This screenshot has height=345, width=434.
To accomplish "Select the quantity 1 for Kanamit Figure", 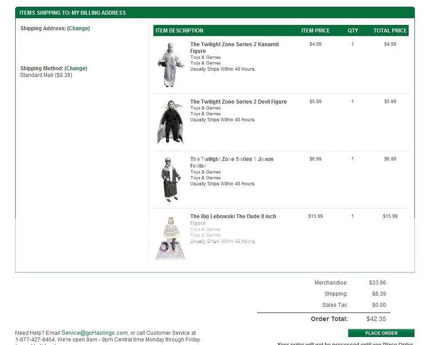I will point(352,44).
